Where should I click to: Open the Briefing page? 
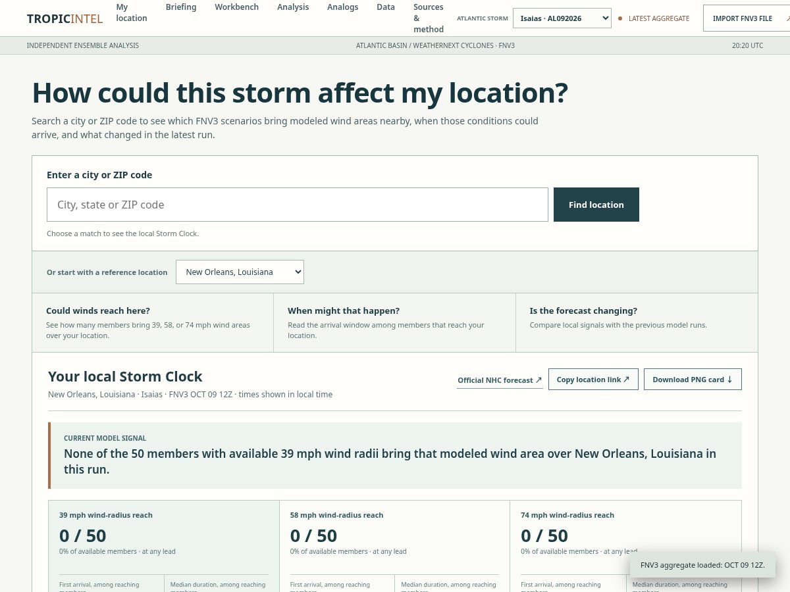[181, 7]
